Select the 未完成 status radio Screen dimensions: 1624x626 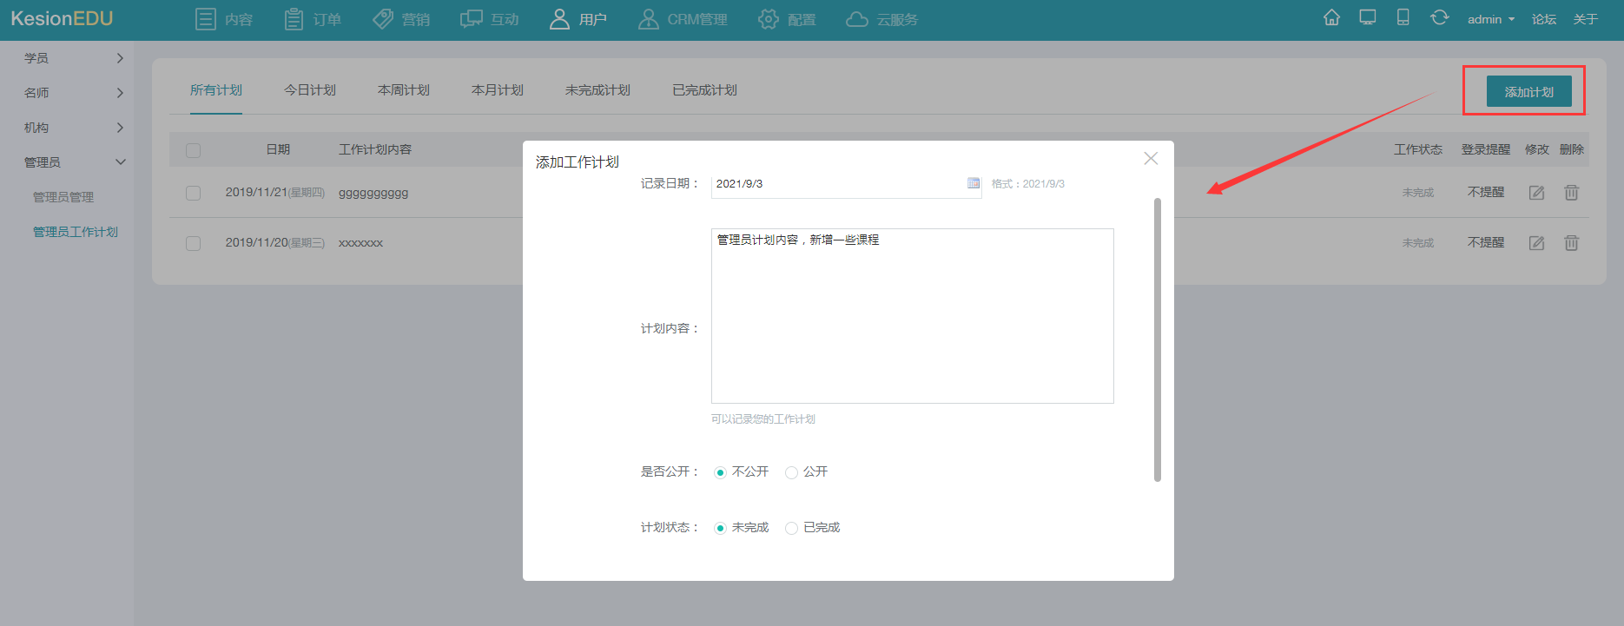tap(720, 528)
